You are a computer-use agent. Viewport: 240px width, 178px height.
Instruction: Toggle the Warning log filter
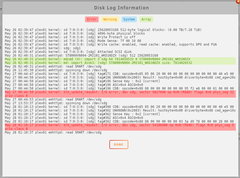(x=110, y=19)
